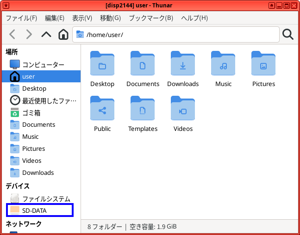Go back with the left arrow button
Image resolution: width=300 pixels, height=235 pixels.
coord(12,34)
